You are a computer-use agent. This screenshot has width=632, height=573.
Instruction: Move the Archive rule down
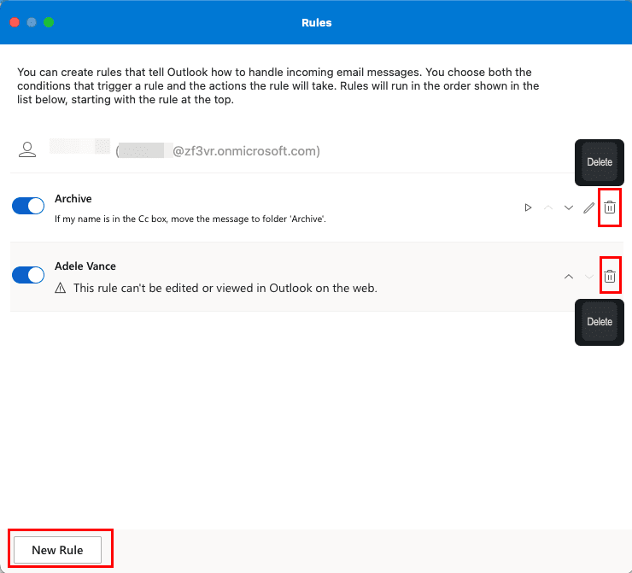point(569,208)
